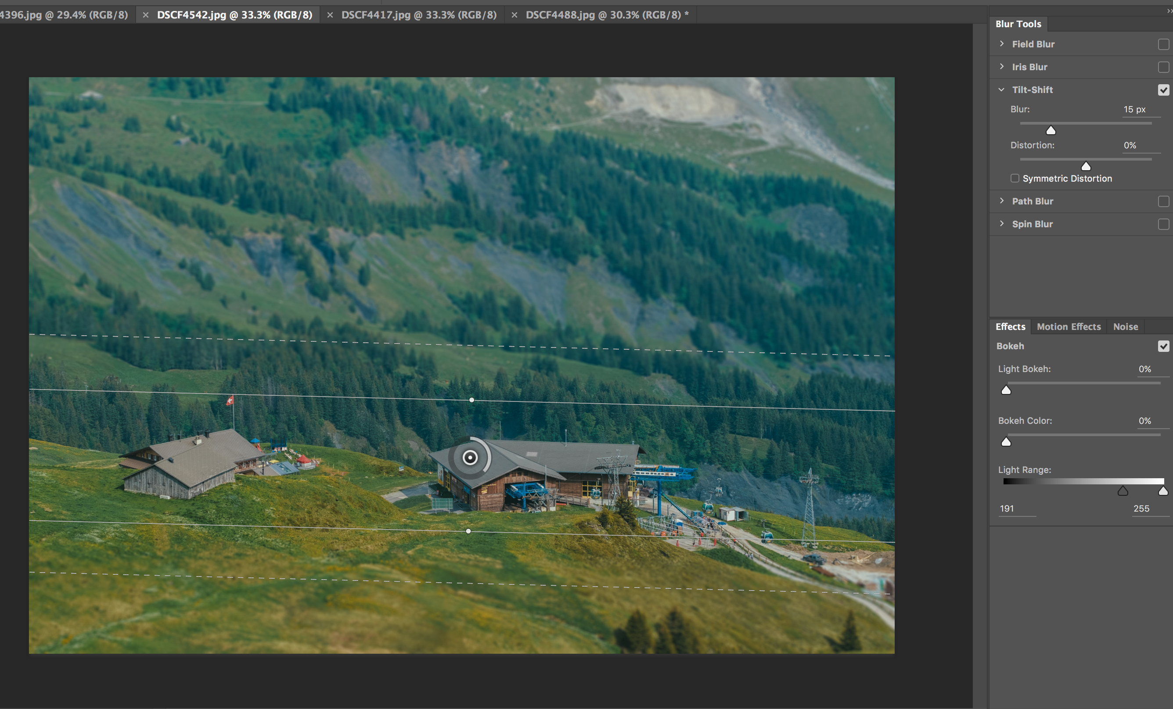Click the upper focus line rotation handle
This screenshot has height=709, width=1173.
pos(471,400)
